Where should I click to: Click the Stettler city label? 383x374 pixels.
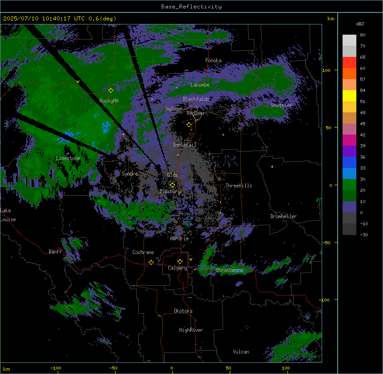click(282, 105)
